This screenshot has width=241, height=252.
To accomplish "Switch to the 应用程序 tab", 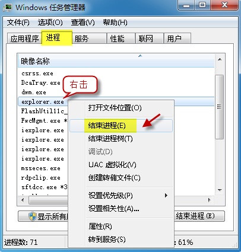I will pyautogui.click(x=24, y=39).
